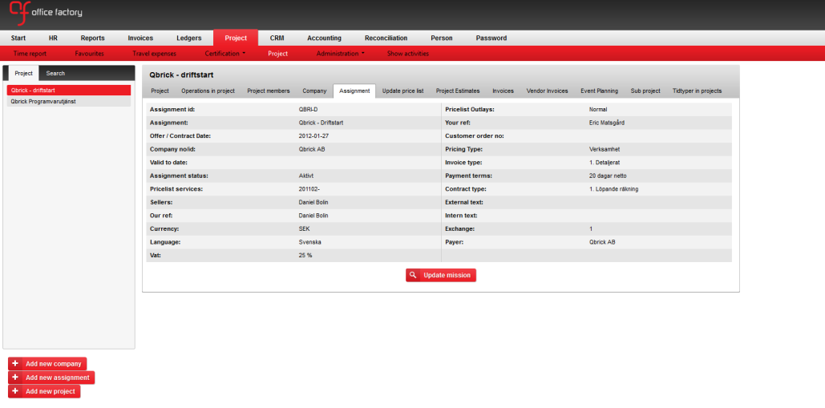Open Favourites in the submenu
This screenshot has width=825, height=408.
(x=90, y=54)
